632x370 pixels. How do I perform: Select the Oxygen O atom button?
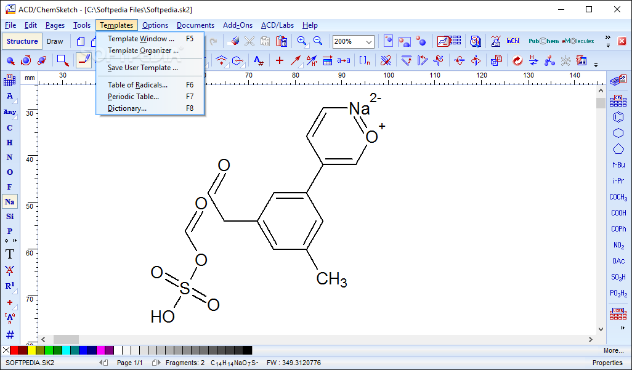(x=10, y=172)
